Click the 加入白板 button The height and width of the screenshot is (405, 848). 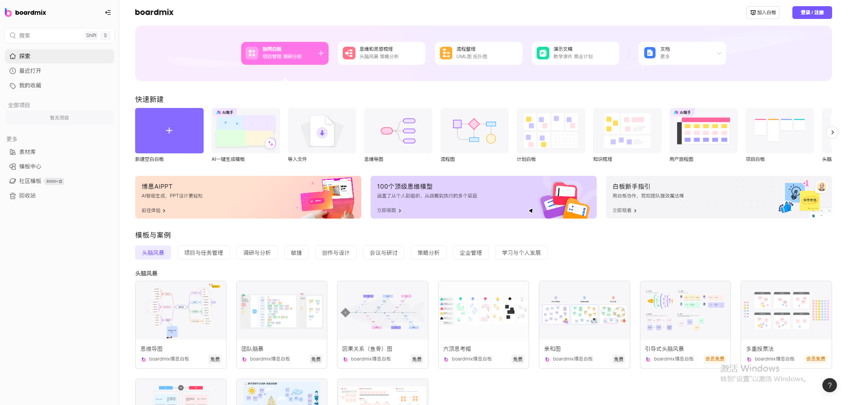(x=763, y=12)
